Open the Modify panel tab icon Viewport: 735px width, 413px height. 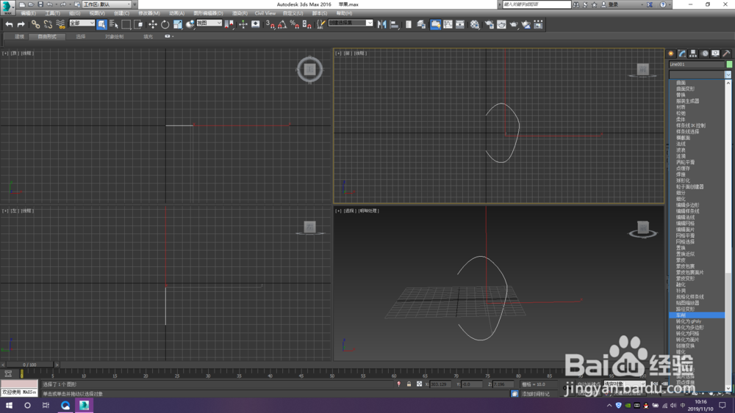tap(682, 54)
